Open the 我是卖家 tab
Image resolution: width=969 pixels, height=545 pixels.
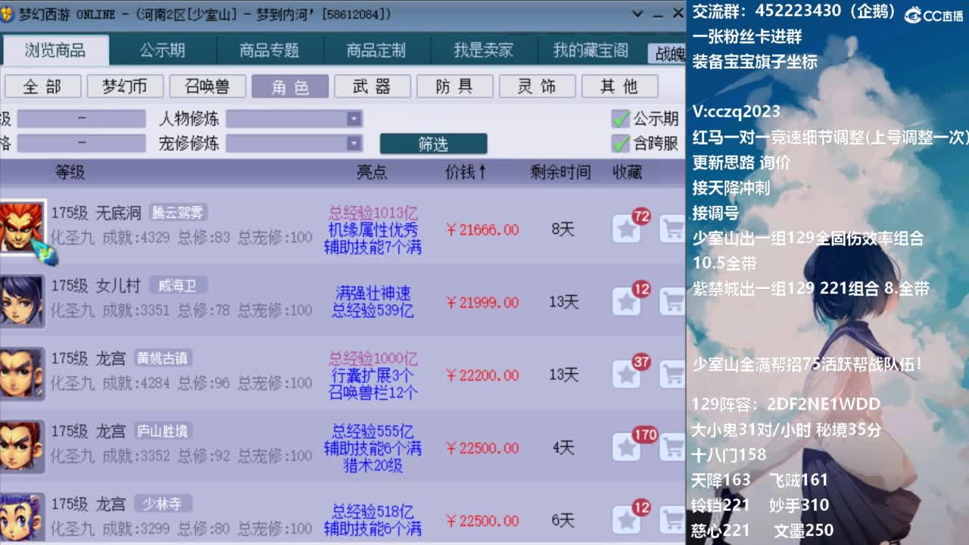pyautogui.click(x=484, y=50)
